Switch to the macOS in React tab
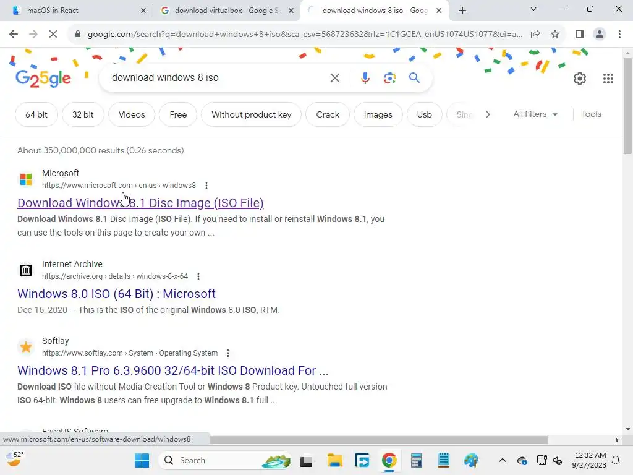Image resolution: width=633 pixels, height=475 pixels. 79,11
